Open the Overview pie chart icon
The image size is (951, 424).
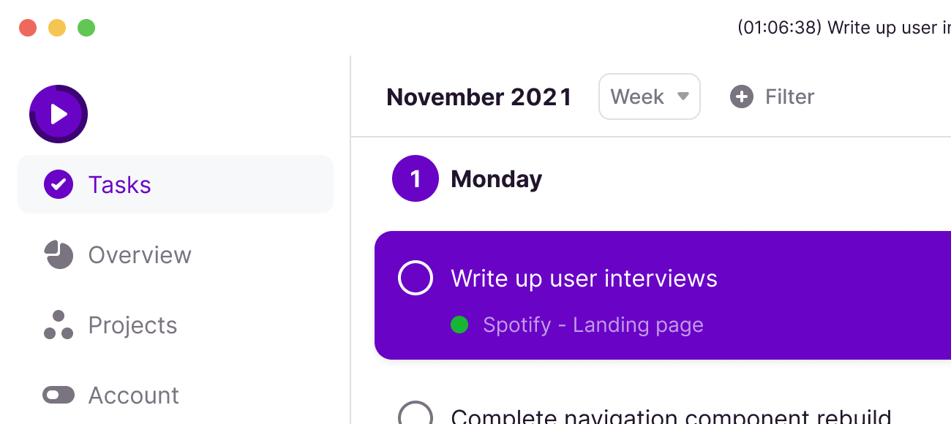[x=59, y=254]
